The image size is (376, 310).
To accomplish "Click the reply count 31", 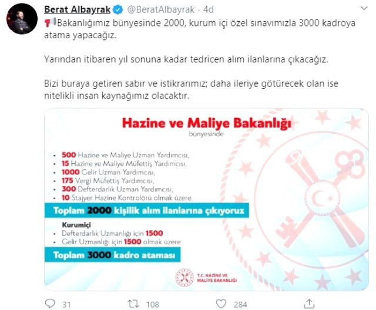I will (x=66, y=305).
